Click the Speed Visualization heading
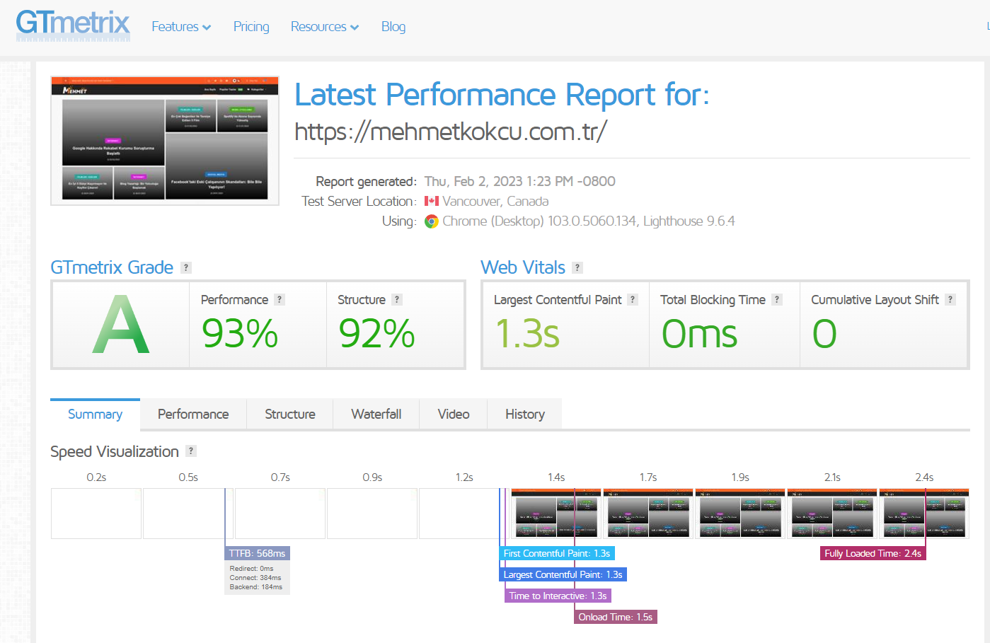 pyautogui.click(x=115, y=451)
